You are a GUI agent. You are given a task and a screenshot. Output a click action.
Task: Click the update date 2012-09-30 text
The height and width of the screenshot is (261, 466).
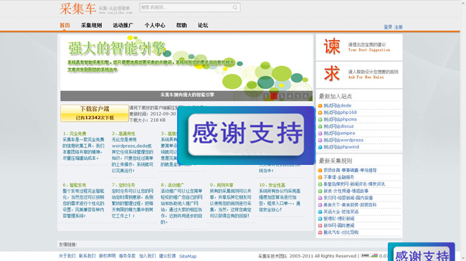[x=163, y=114]
